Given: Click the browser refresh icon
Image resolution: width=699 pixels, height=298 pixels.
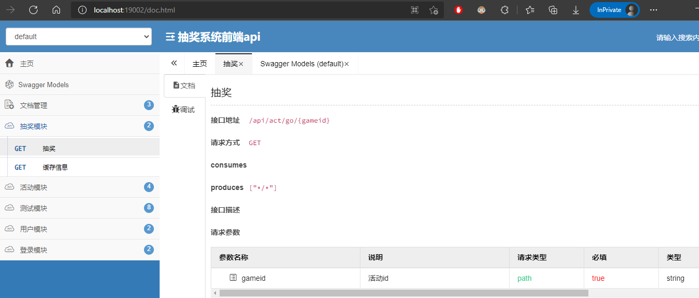Looking at the screenshot, I should click(33, 10).
